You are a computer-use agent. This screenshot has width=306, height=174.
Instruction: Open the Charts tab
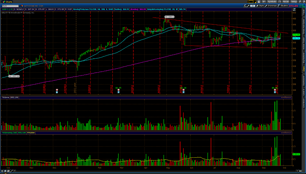(x=7, y=2)
